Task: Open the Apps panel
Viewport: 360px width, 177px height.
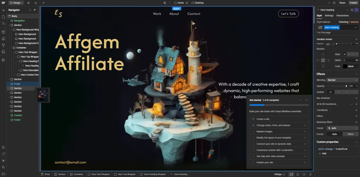Action: pos(3,60)
